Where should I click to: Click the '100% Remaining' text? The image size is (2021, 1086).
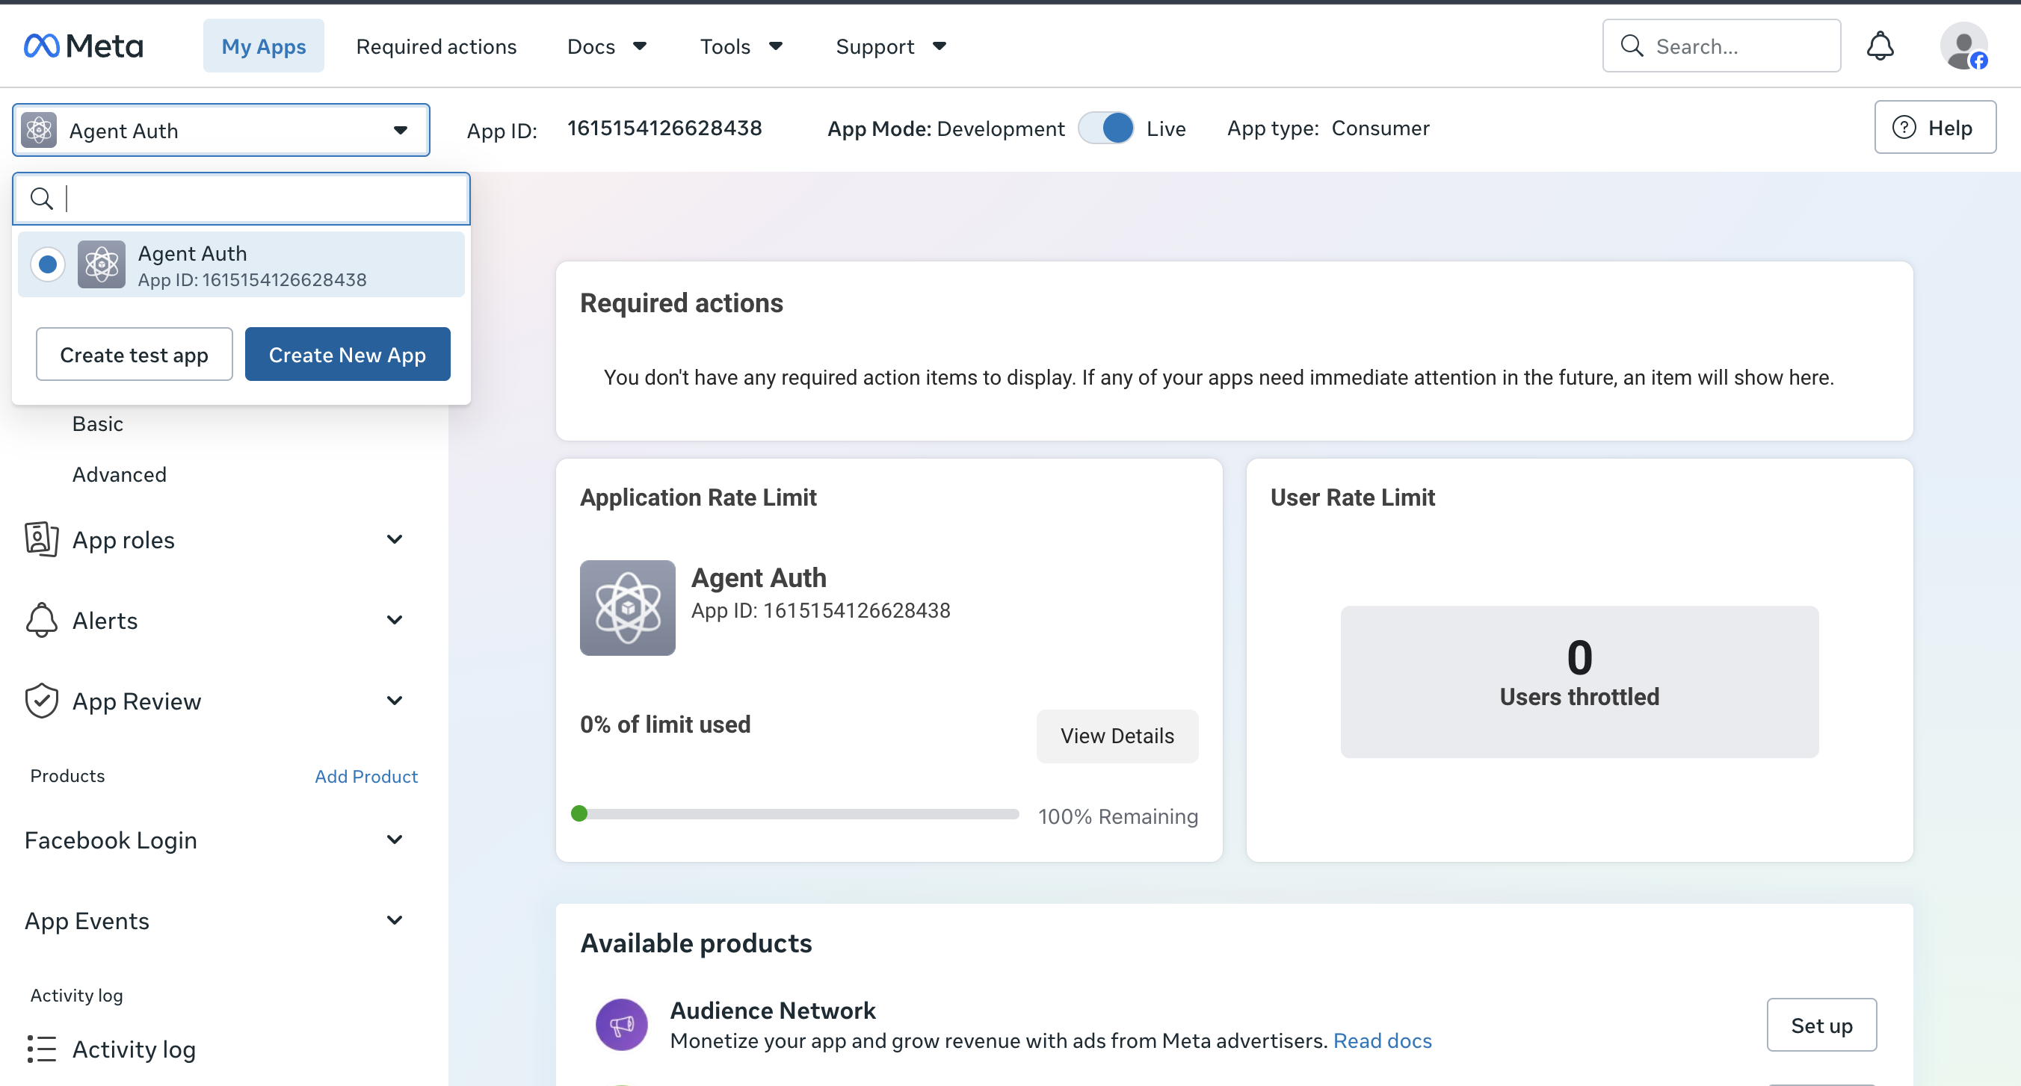point(1118,816)
